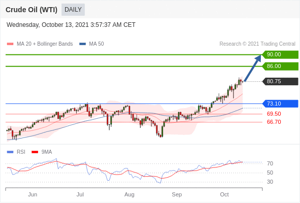Click the Aug label on time axis
The width and height of the screenshot is (300, 203).
coord(129,194)
